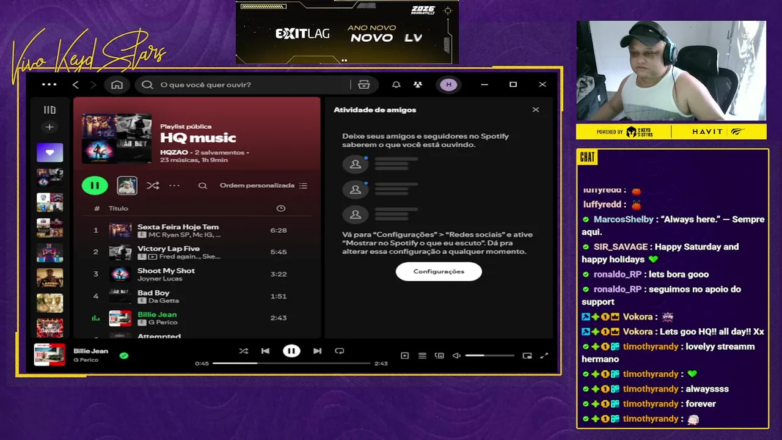782x440 pixels.
Task: Open the Spotify three-dot app menu
Action: point(49,84)
